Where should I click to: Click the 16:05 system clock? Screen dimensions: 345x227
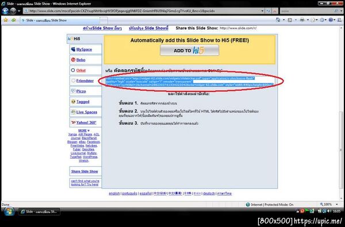click(x=336, y=211)
